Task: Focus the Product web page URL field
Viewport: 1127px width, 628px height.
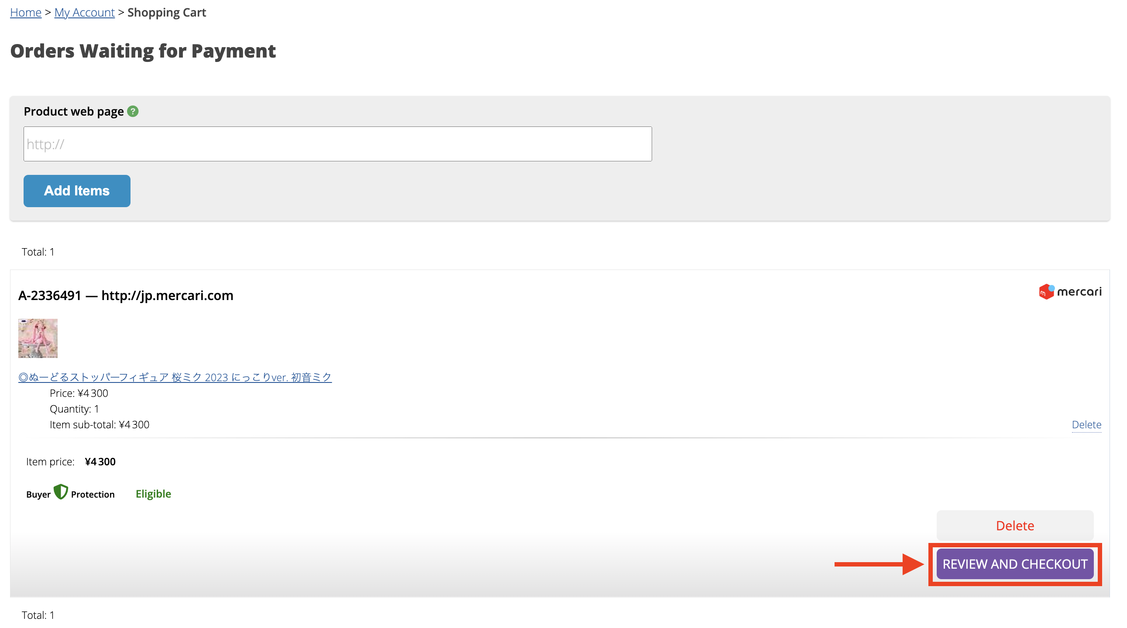Action: click(x=337, y=144)
